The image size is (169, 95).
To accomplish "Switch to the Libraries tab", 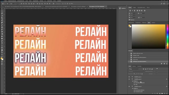I will coord(131,23).
